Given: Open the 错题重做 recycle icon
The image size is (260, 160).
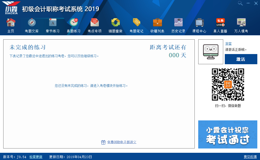Looking at the screenshot, I should 115,22.
